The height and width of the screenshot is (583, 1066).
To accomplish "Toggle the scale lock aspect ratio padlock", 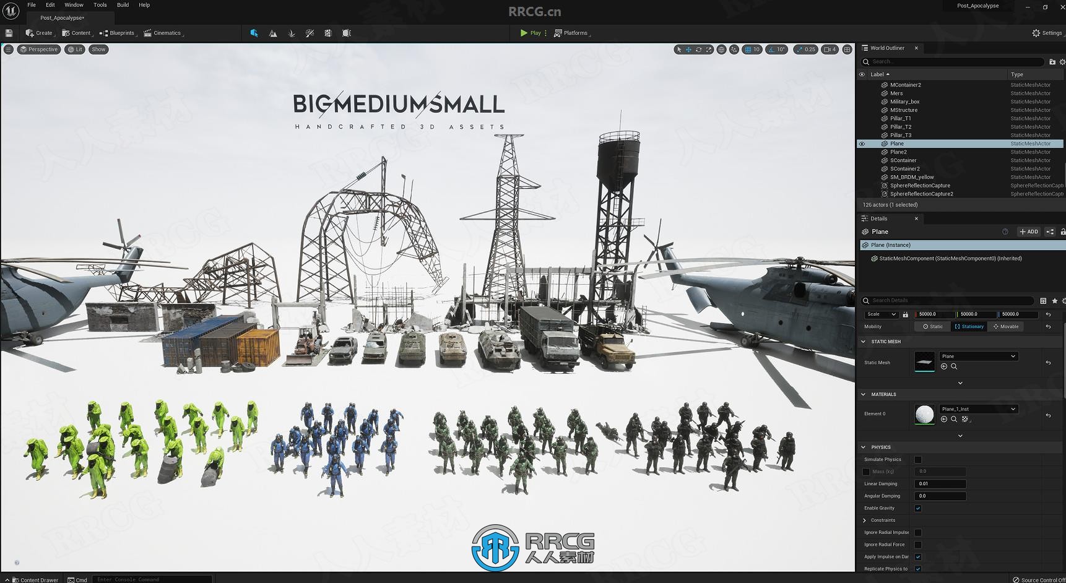I will click(905, 314).
